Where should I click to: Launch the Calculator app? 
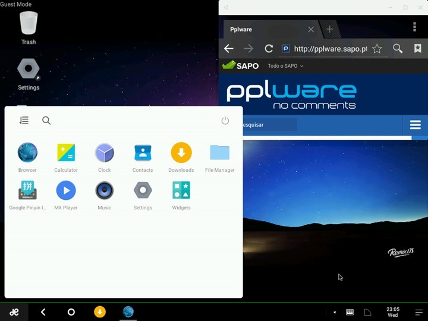click(x=66, y=157)
